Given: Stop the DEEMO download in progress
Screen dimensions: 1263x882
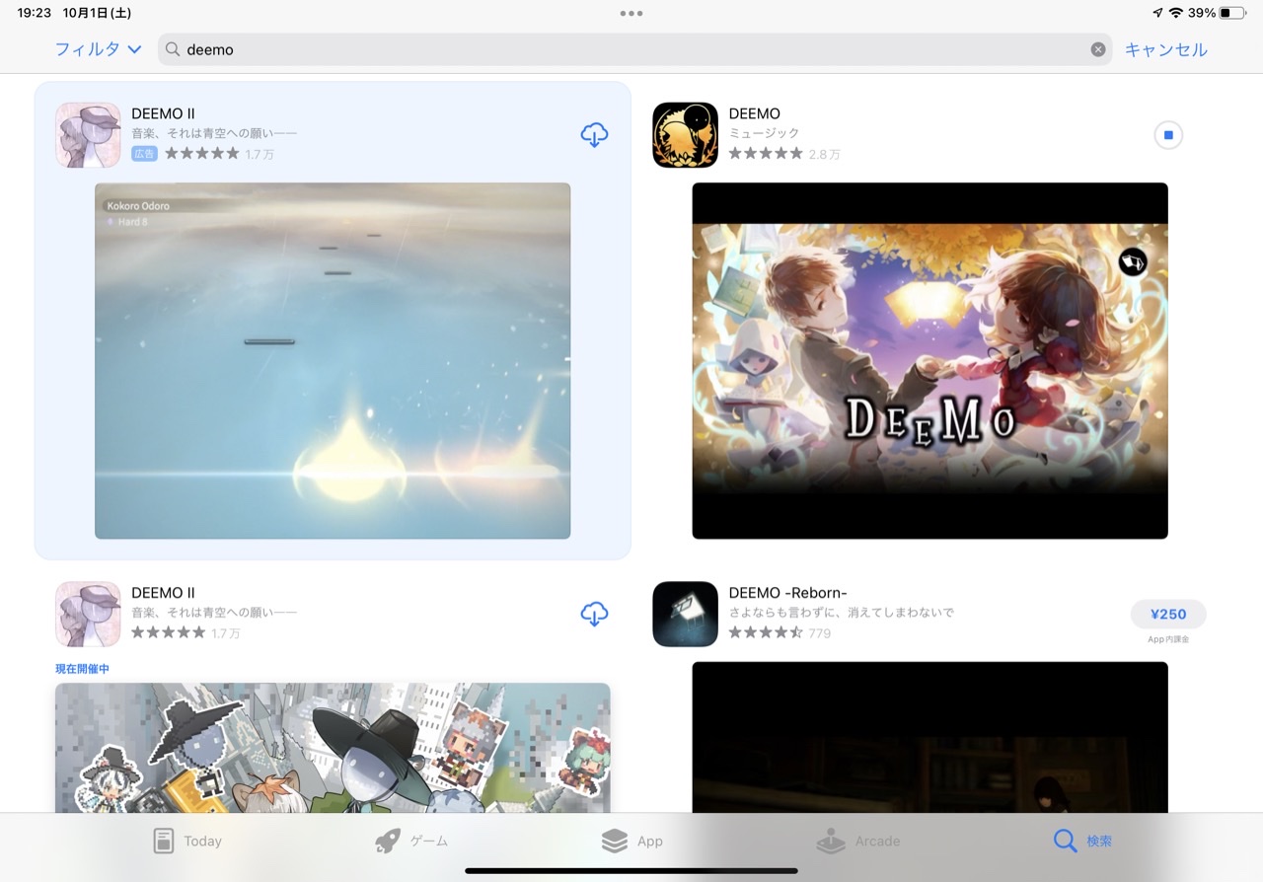Looking at the screenshot, I should coord(1167,135).
